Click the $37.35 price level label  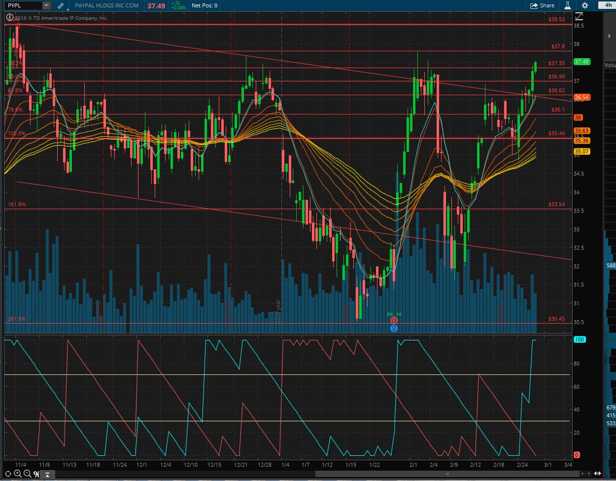[x=556, y=64]
